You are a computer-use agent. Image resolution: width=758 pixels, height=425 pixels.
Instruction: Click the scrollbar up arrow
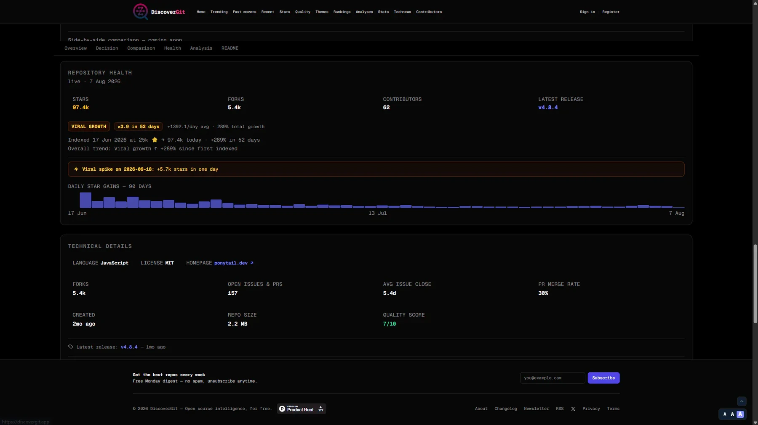pos(755,3)
